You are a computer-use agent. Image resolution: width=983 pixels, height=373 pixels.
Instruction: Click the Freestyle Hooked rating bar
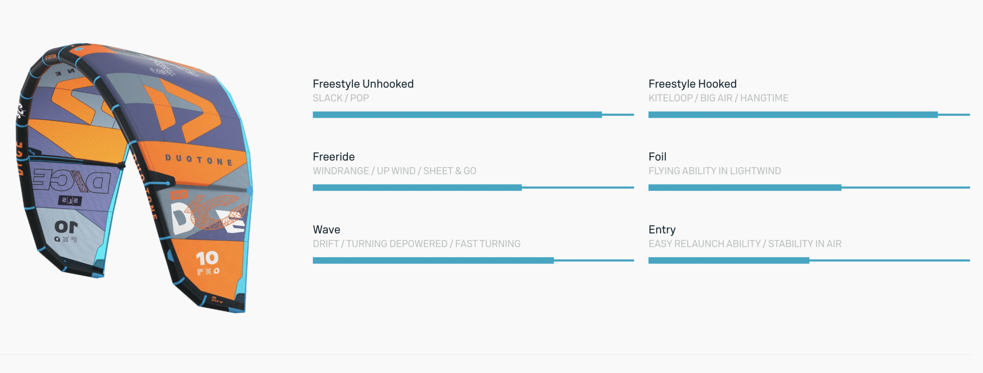[809, 115]
